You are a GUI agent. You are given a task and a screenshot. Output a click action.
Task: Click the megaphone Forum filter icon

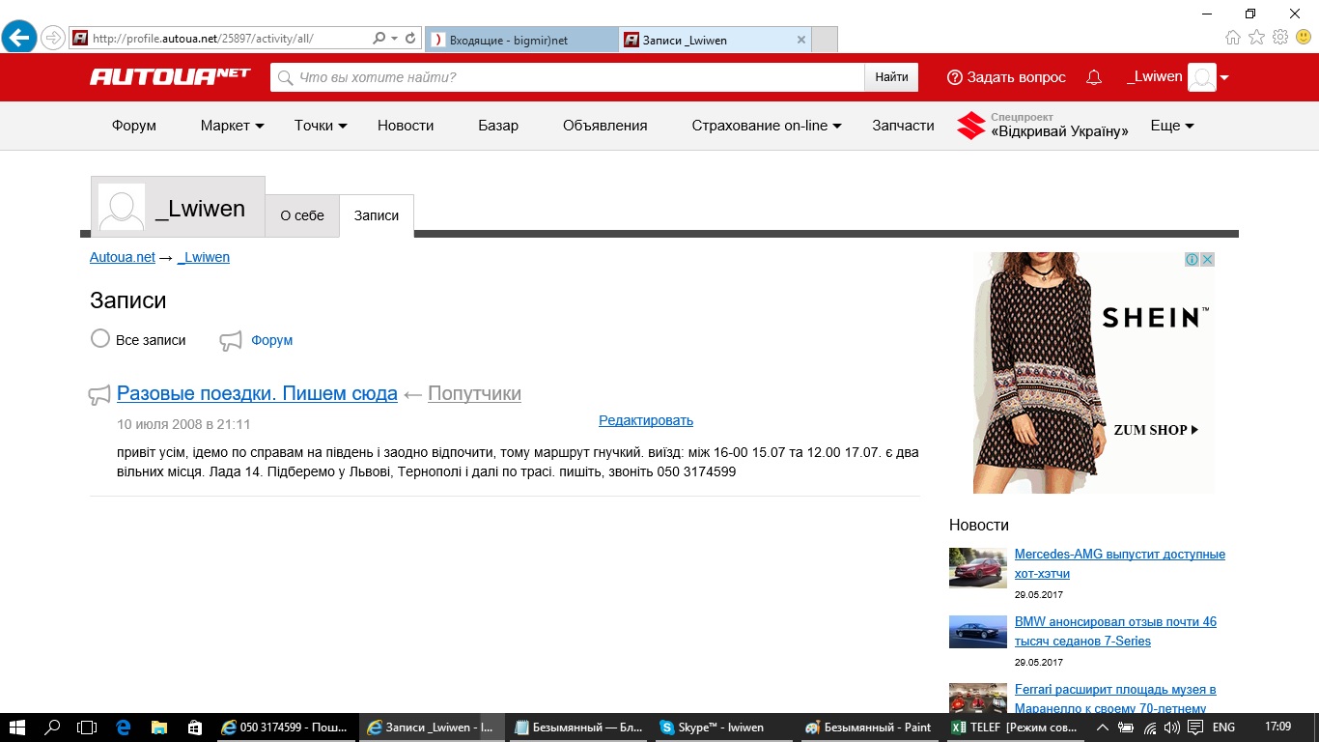coord(230,340)
